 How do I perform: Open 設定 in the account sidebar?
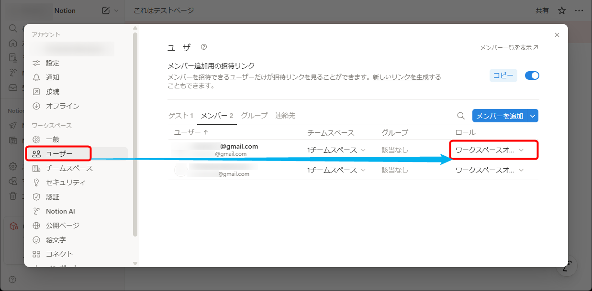point(52,63)
